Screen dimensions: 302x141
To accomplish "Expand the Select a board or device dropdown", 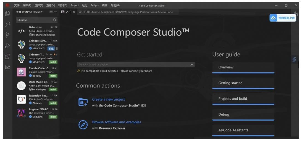I will click(x=136, y=65).
